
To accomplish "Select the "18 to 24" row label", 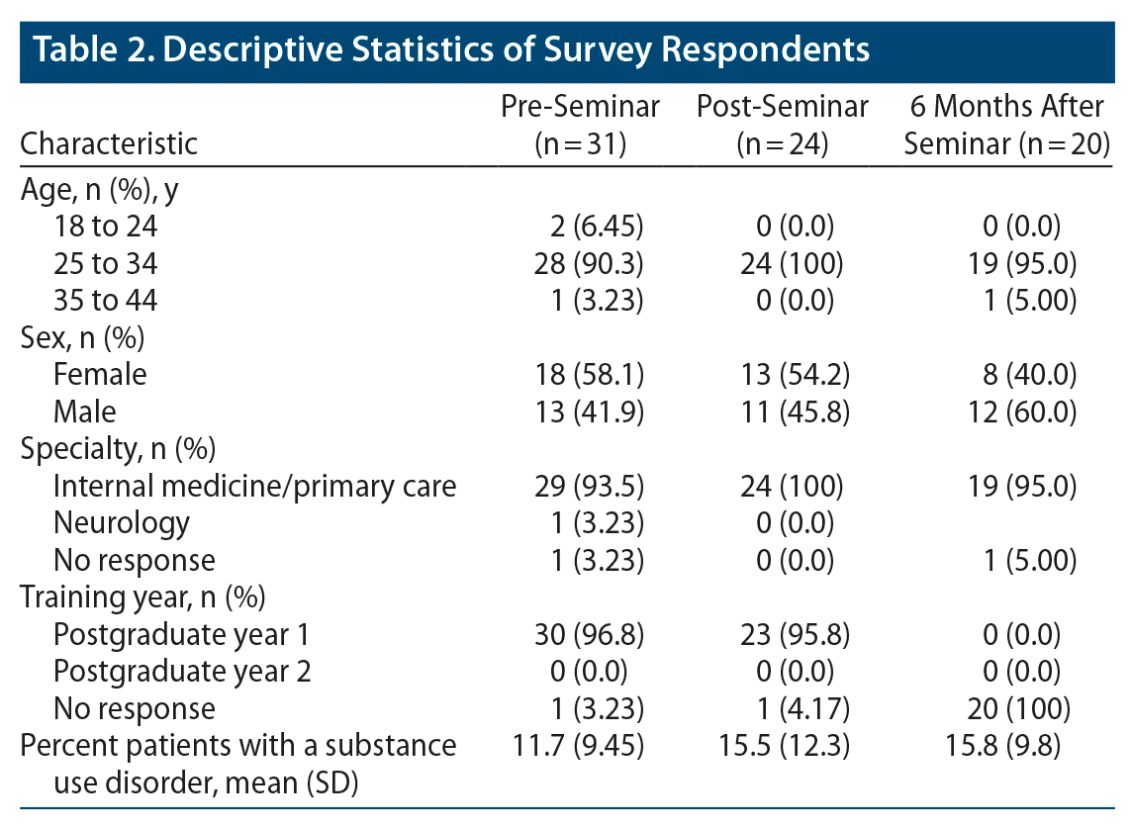I will (x=105, y=228).
